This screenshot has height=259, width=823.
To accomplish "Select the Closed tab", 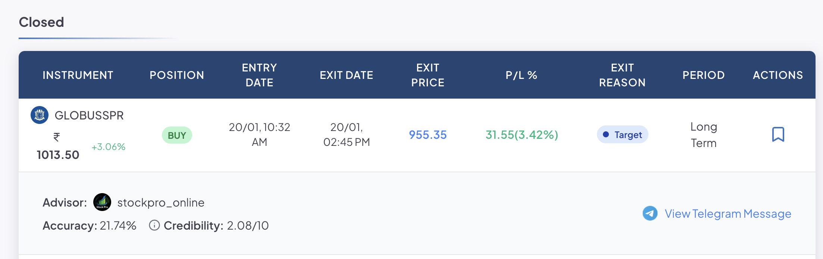I will click(41, 22).
